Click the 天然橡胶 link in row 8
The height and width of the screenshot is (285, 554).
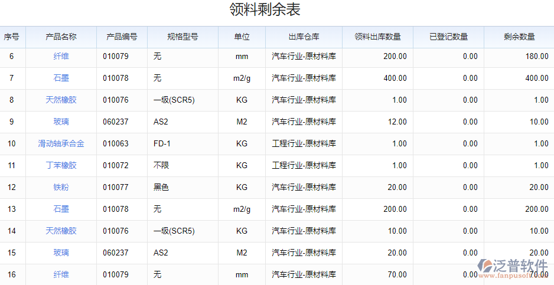pos(61,100)
